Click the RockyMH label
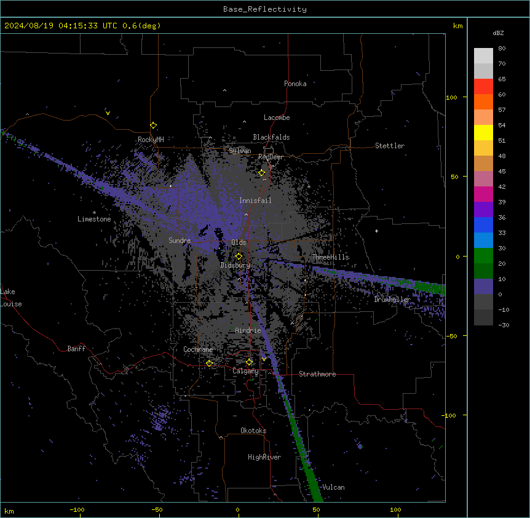This screenshot has width=530, height=518. click(x=151, y=139)
